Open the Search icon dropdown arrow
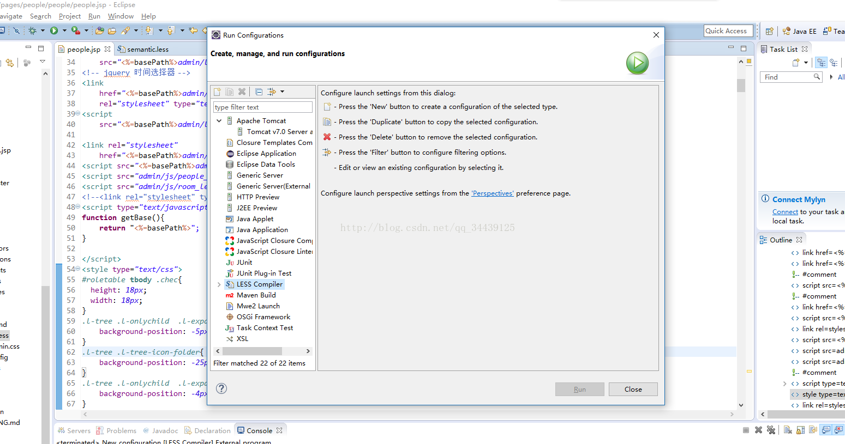The height and width of the screenshot is (444, 845). (136, 31)
